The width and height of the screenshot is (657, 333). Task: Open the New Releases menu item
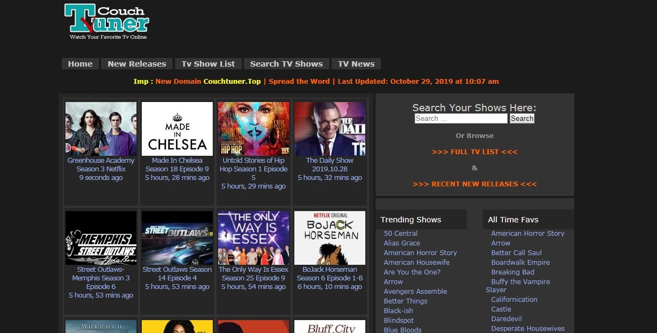[137, 64]
